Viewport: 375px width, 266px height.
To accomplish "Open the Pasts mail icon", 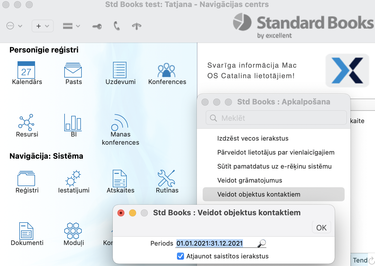I will 73,70.
